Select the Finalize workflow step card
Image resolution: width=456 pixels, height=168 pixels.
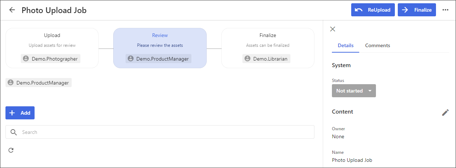[x=268, y=48]
